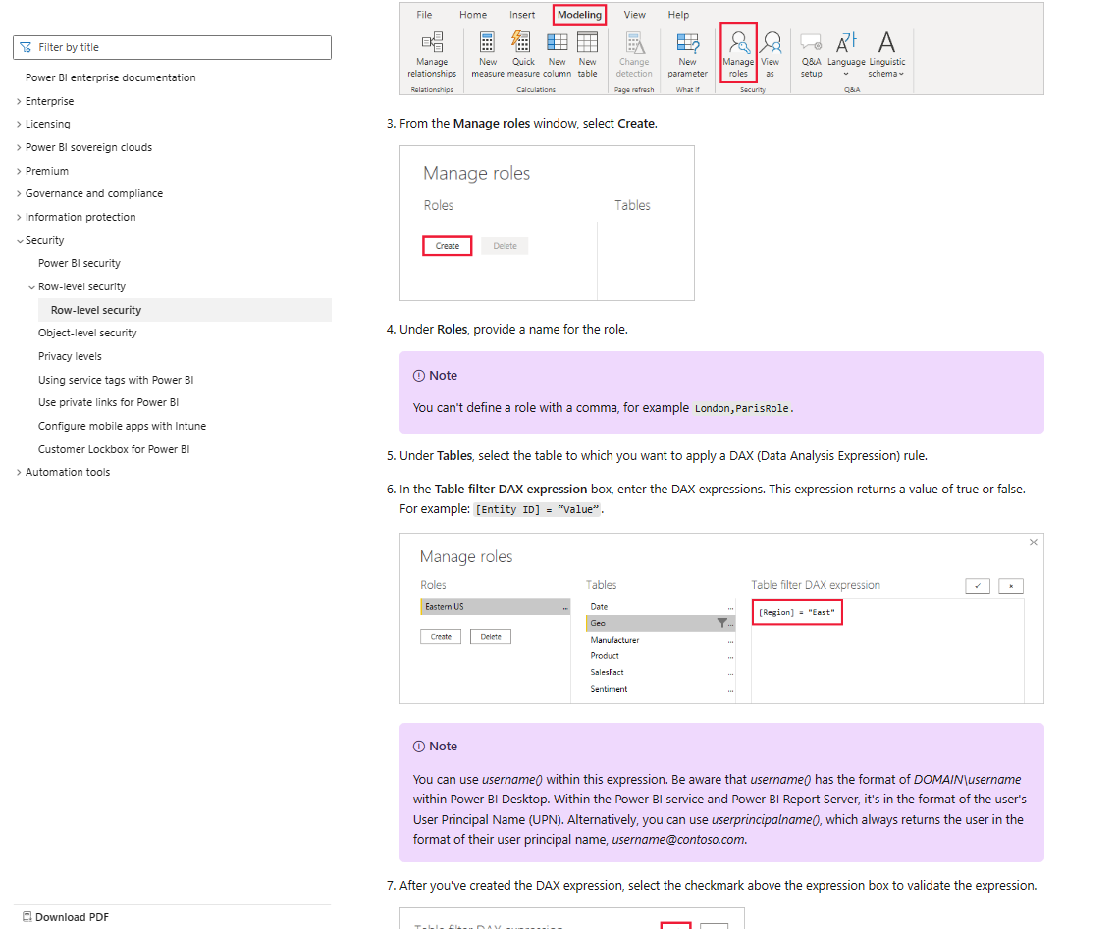Viewport: 1118px width, 929px height.
Task: Open Object-level security page
Action: [x=87, y=333]
